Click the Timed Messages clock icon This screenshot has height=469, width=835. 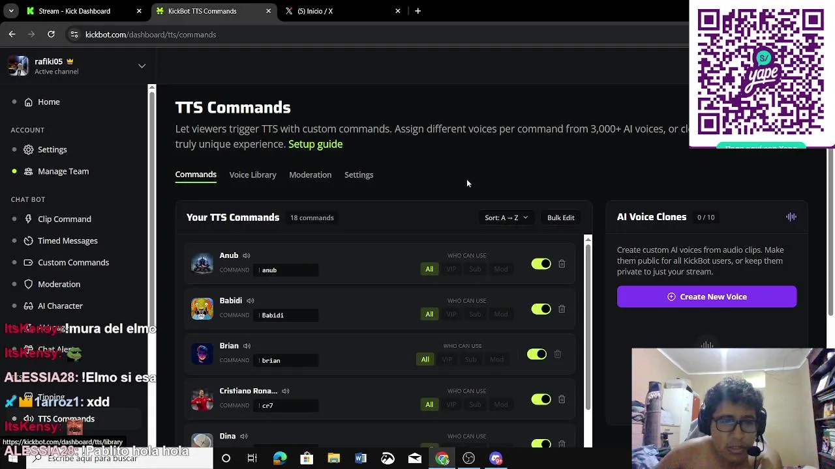coord(29,241)
